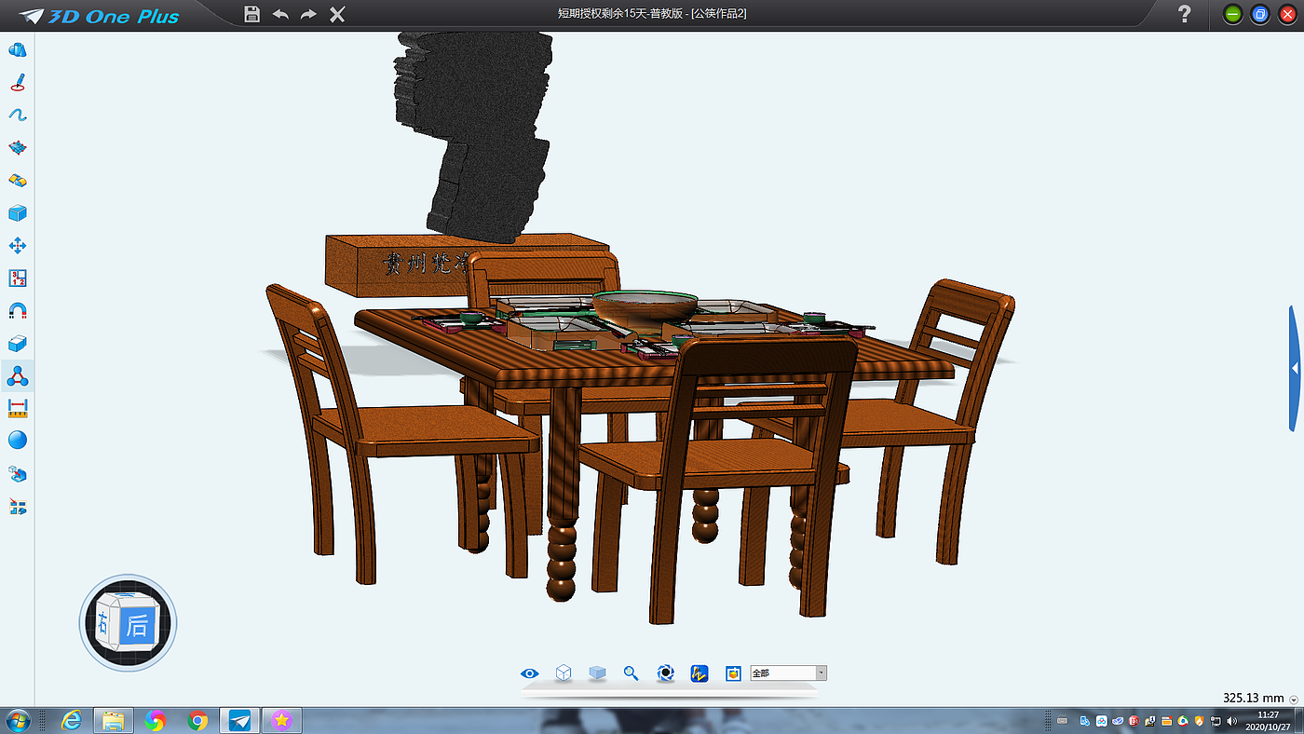Click the move arrows tool
The height and width of the screenshot is (734, 1304).
click(17, 246)
